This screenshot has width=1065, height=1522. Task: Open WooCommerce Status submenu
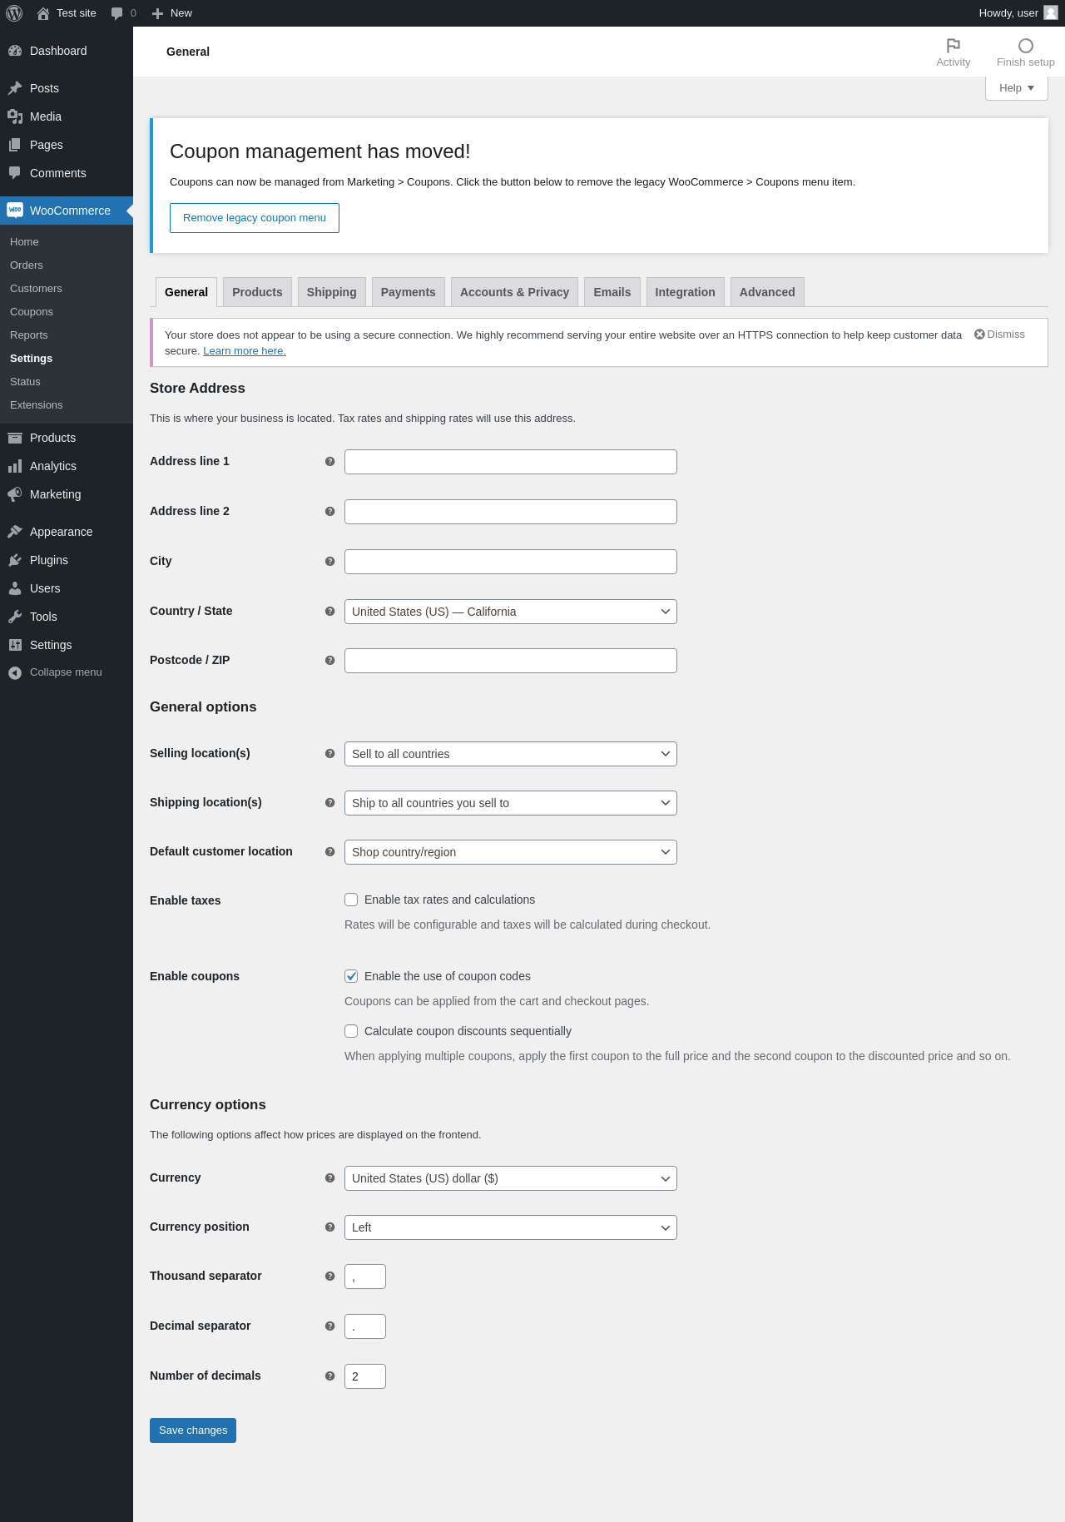[x=67, y=382]
